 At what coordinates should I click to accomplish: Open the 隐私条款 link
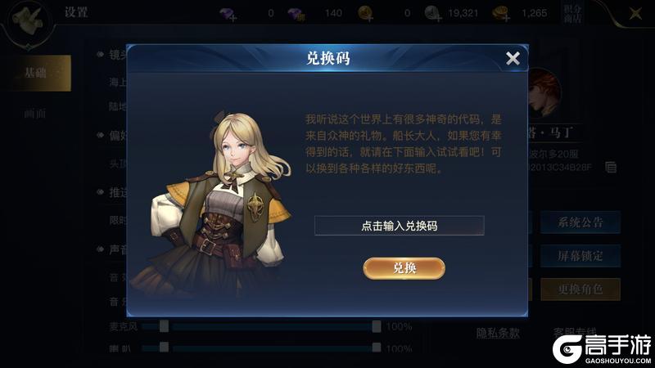(498, 333)
